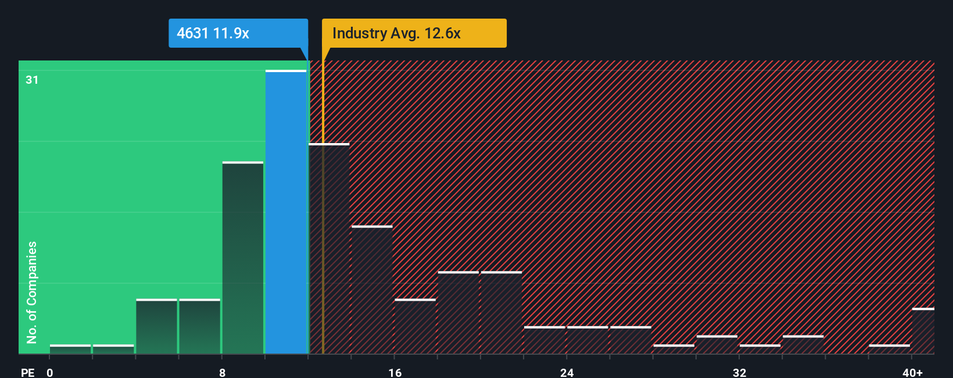Viewport: 953px width, 378px height.
Task: Click the x-axis tick label 16
Action: [395, 372]
